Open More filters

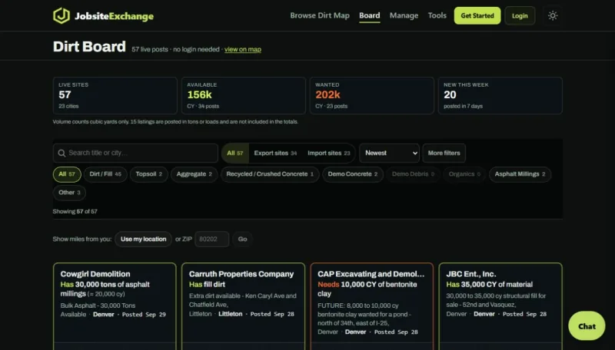pos(444,153)
